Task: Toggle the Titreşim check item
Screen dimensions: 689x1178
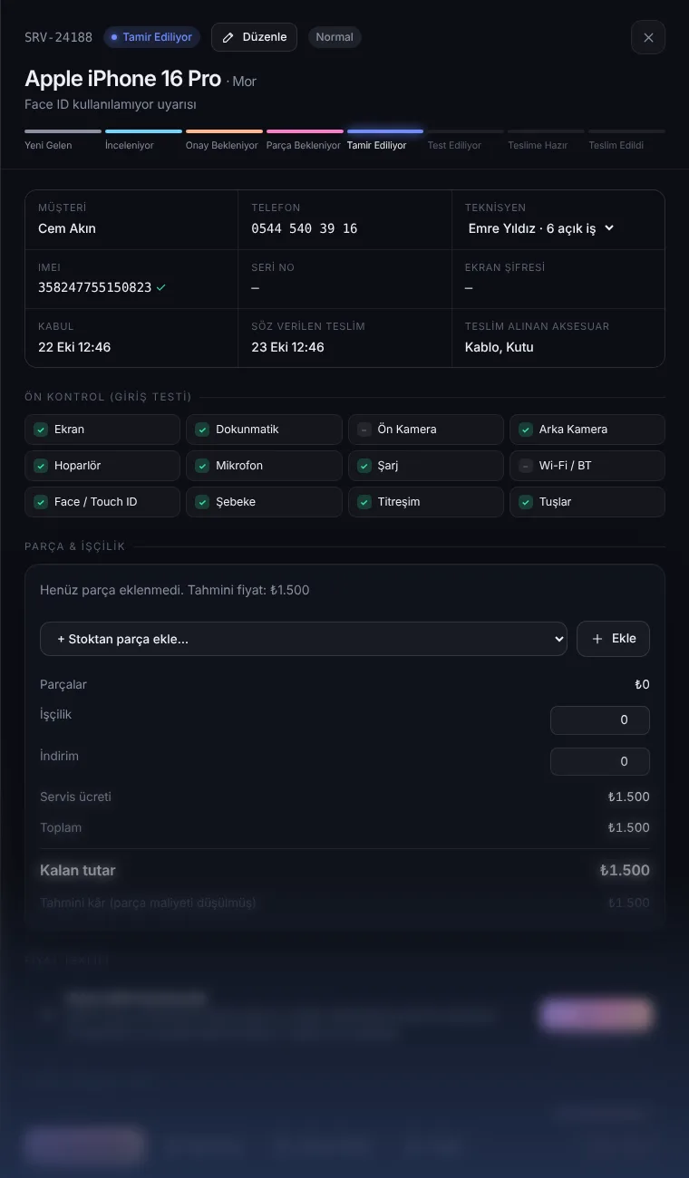Action: click(x=426, y=502)
